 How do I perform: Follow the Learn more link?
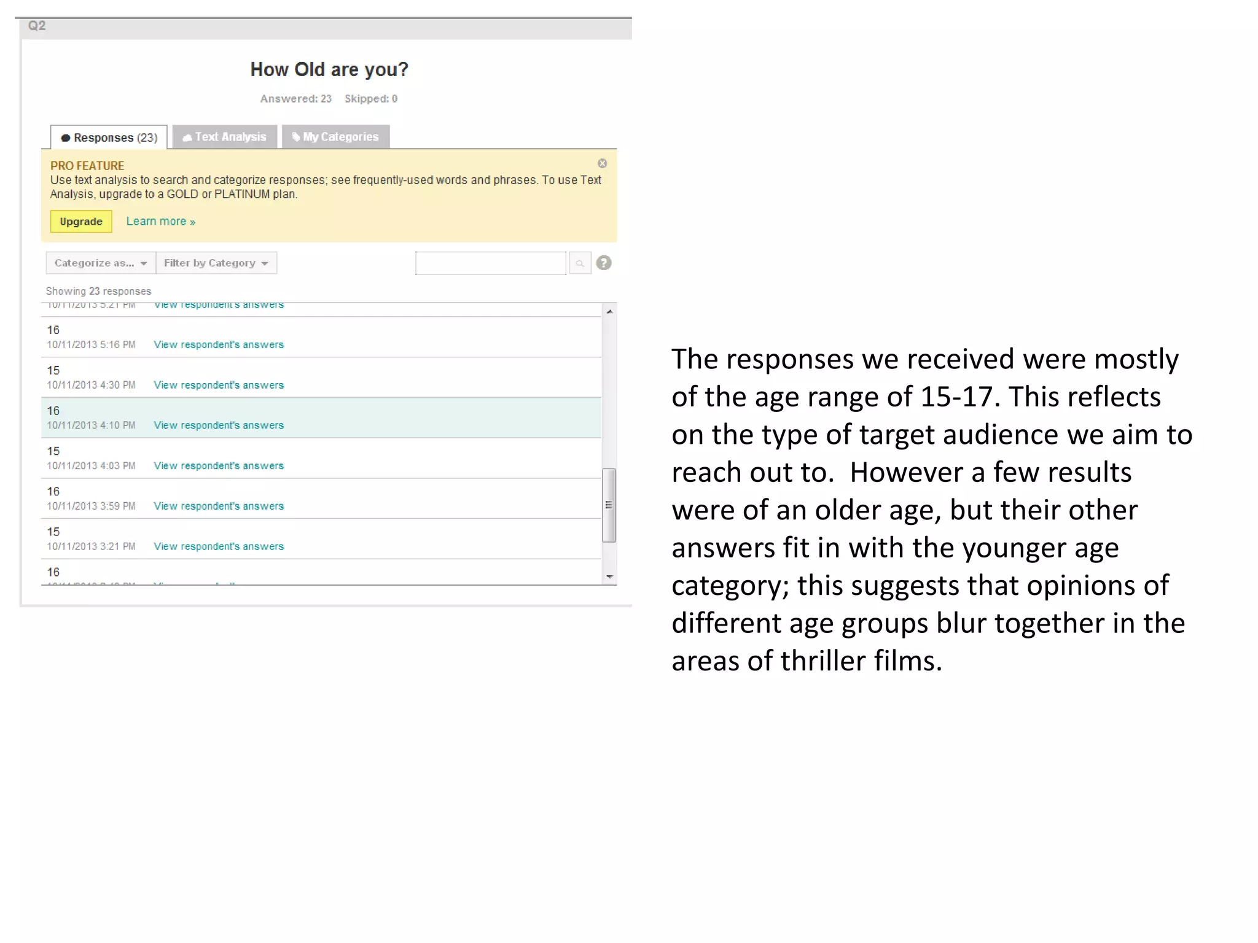click(160, 222)
